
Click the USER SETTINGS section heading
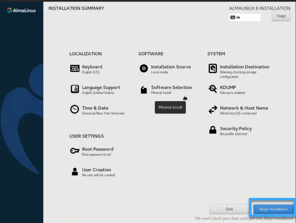click(x=86, y=136)
